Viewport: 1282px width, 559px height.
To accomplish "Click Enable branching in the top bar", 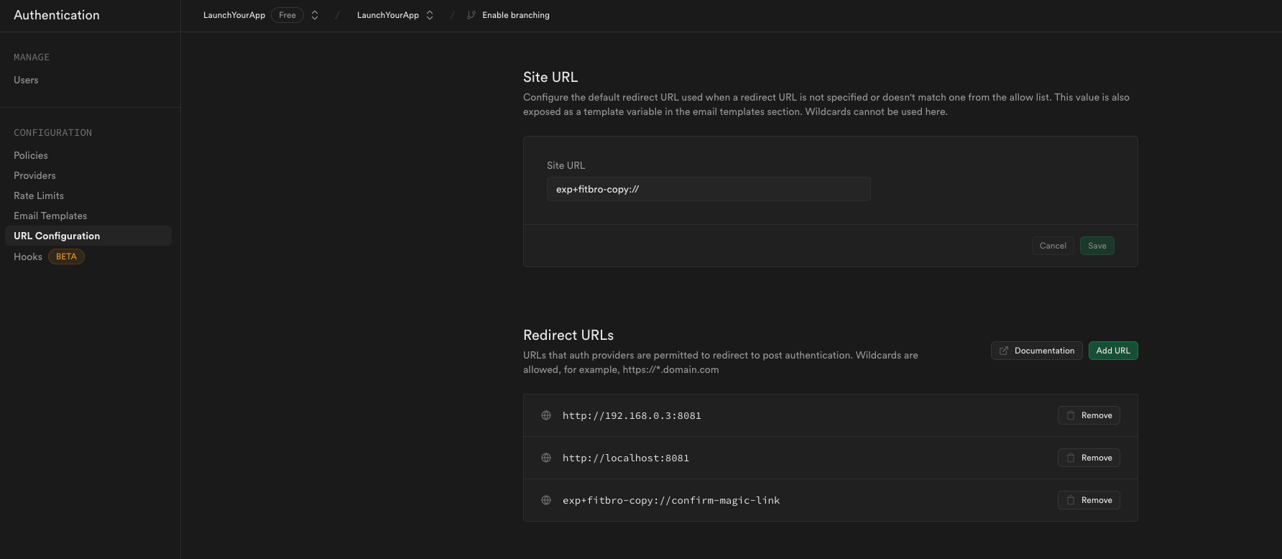I will (x=516, y=15).
